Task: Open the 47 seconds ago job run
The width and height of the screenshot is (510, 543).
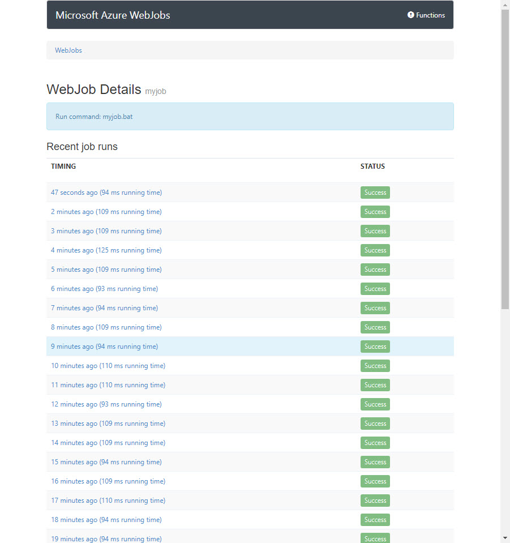Action: (x=106, y=193)
